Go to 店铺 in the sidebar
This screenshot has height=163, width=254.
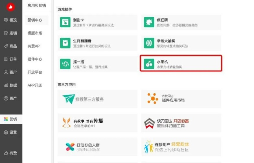[11, 33]
